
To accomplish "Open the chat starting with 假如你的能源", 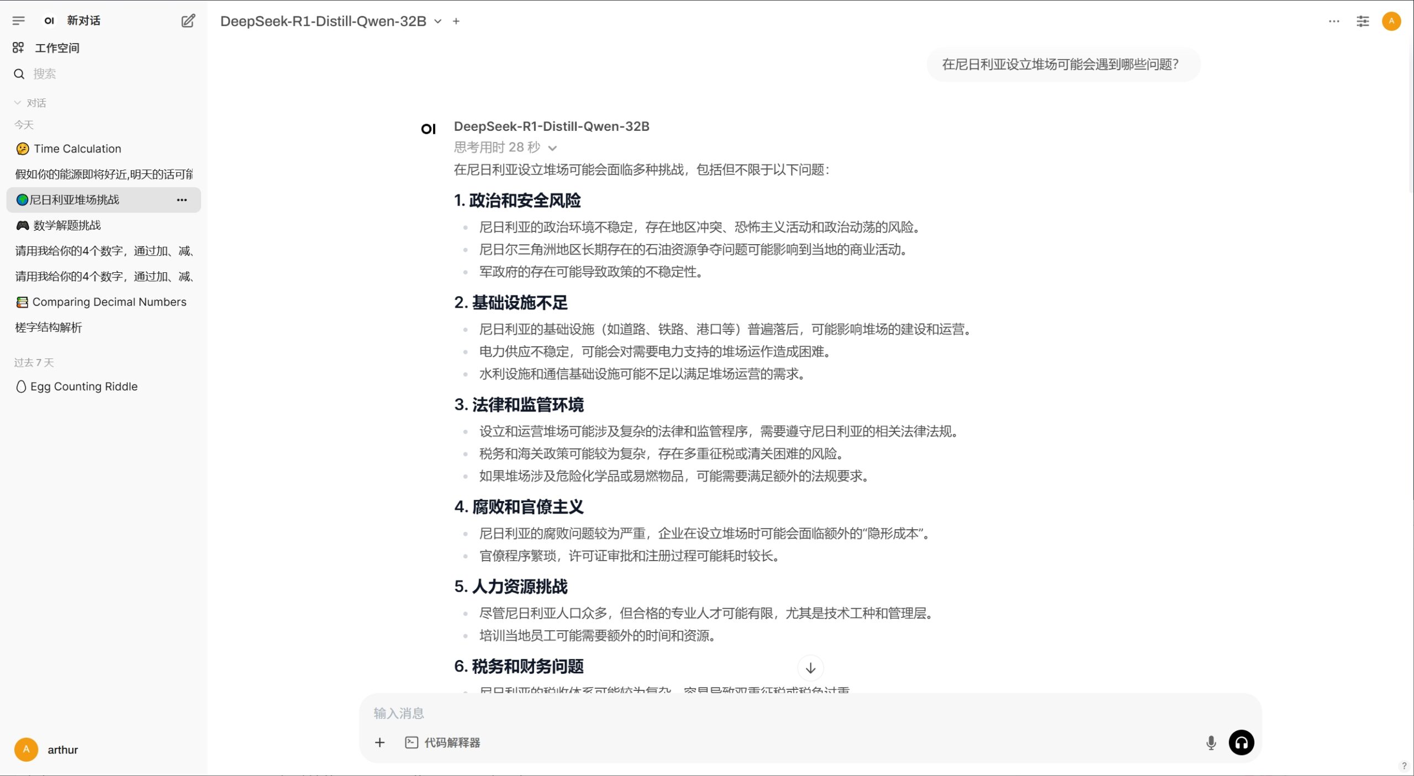I will 103,174.
